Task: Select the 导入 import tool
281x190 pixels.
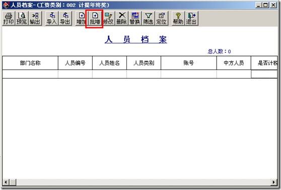Action: click(52, 18)
